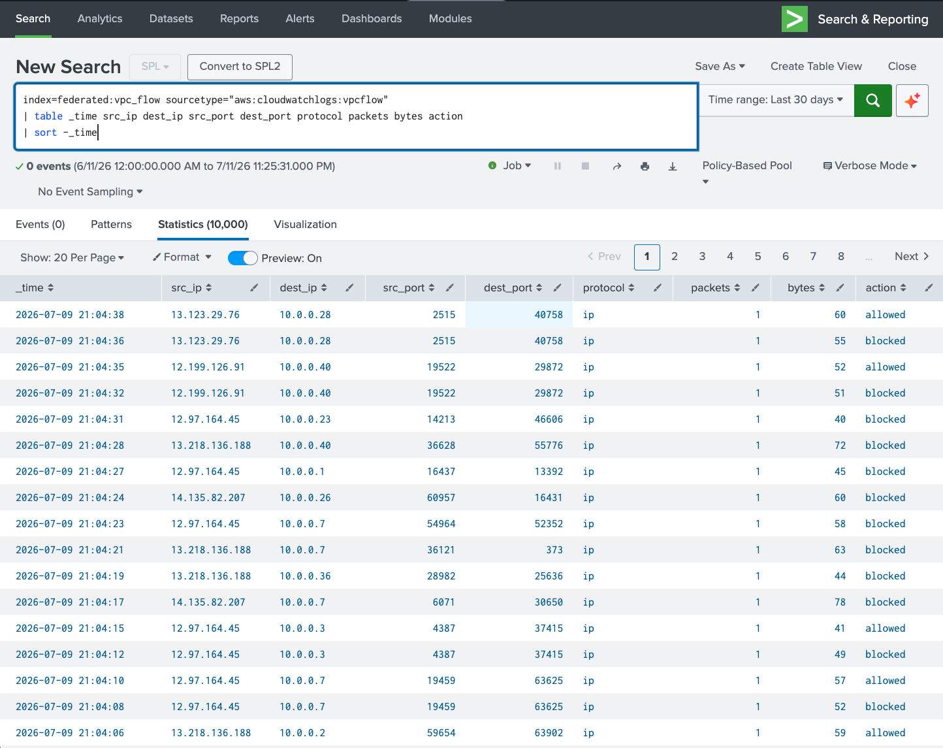This screenshot has height=748, width=943.
Task: Go to results page 2
Action: [675, 257]
